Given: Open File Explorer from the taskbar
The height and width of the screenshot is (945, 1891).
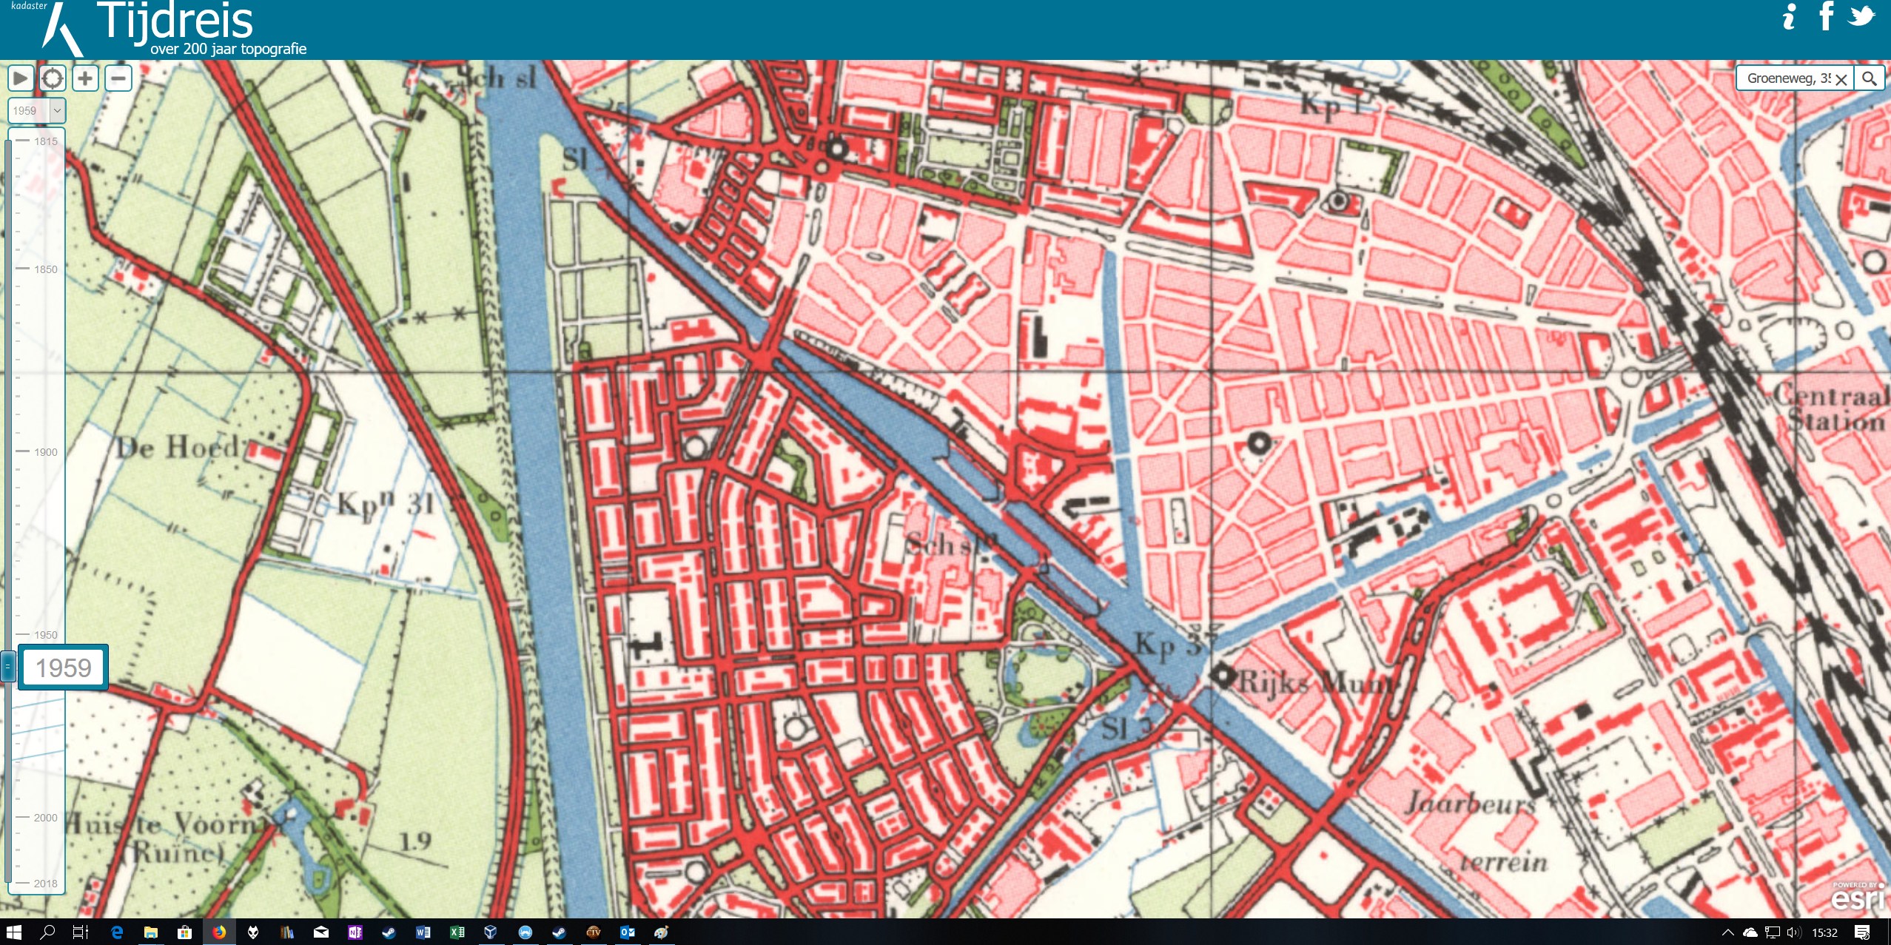Looking at the screenshot, I should click(x=150, y=932).
